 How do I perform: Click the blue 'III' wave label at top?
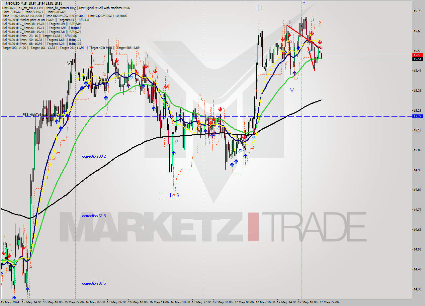click(x=259, y=8)
